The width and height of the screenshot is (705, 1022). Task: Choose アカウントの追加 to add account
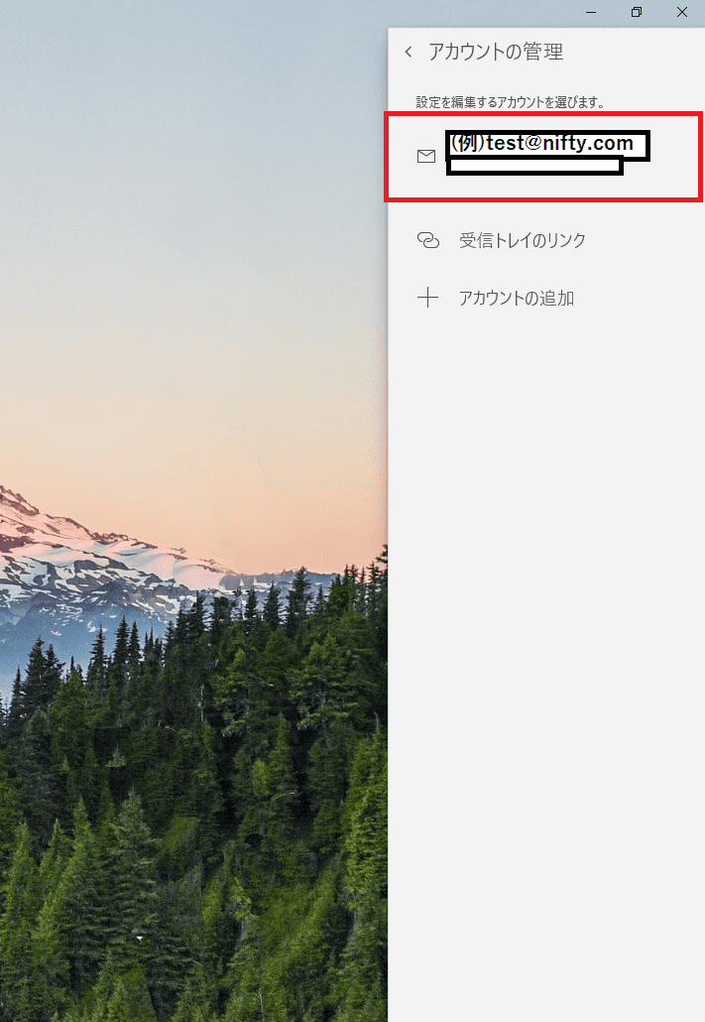pos(516,298)
